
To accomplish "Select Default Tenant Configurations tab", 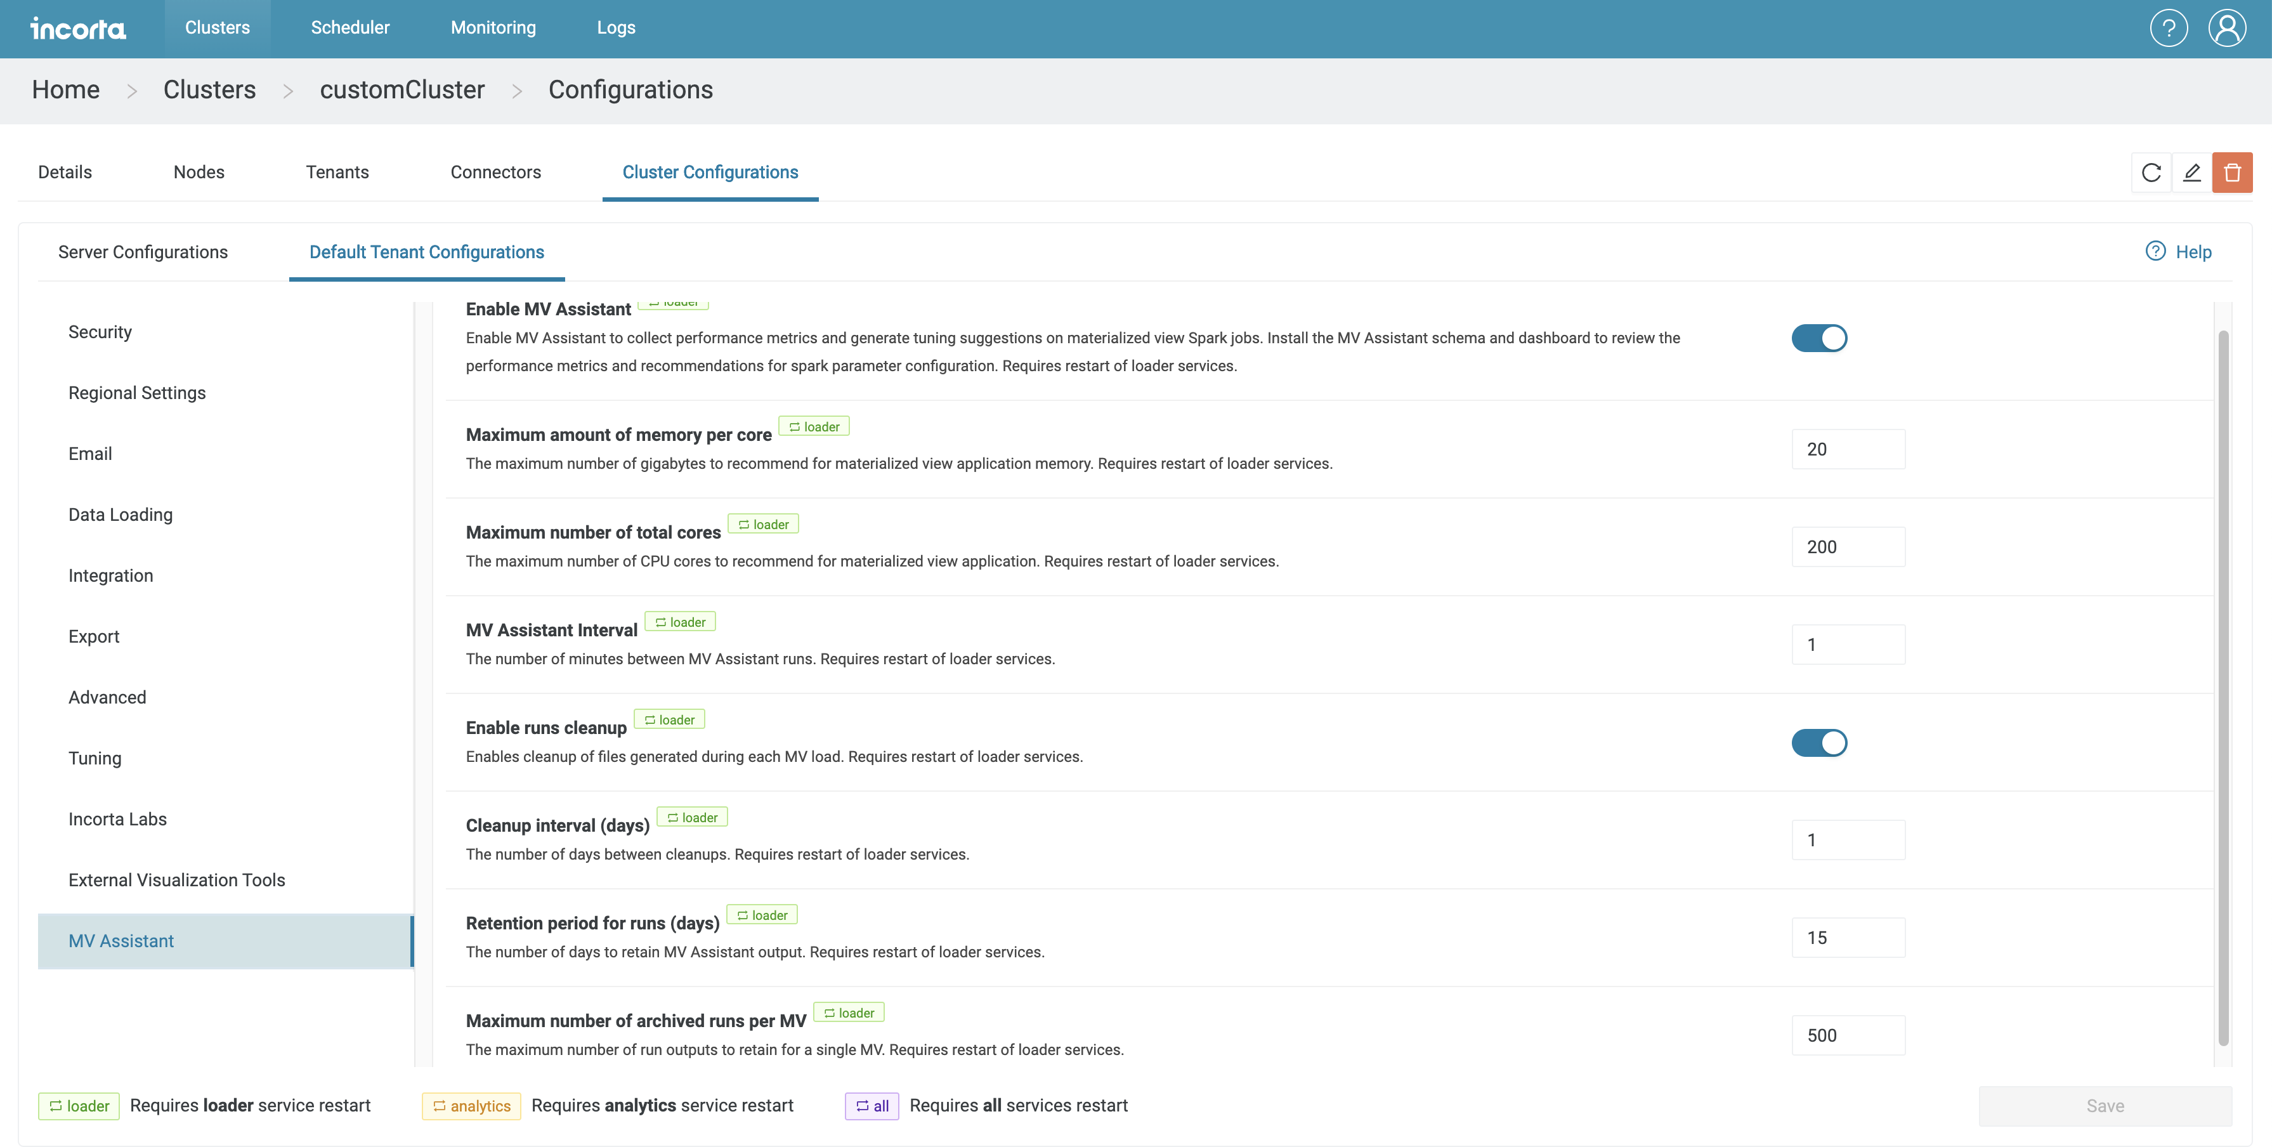I will [x=427, y=252].
